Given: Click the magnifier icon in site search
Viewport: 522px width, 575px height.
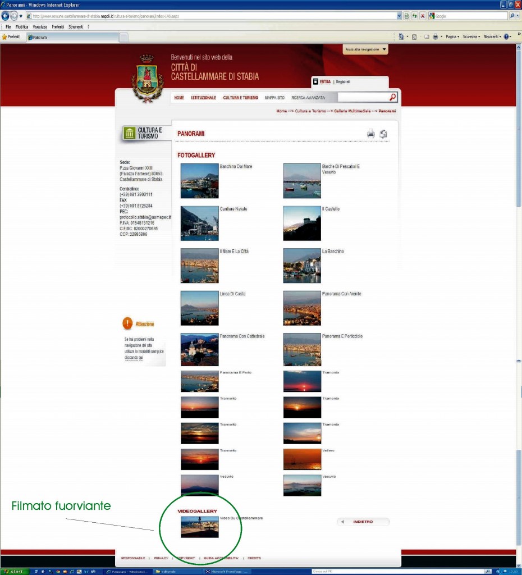Looking at the screenshot, I should coord(392,97).
